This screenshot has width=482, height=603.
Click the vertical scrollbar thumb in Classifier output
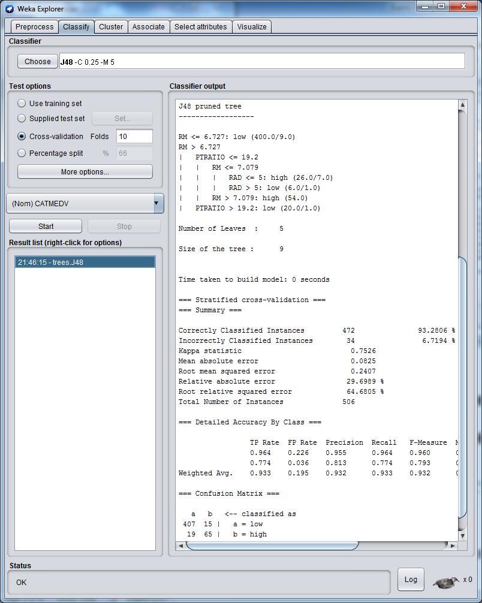point(463,388)
